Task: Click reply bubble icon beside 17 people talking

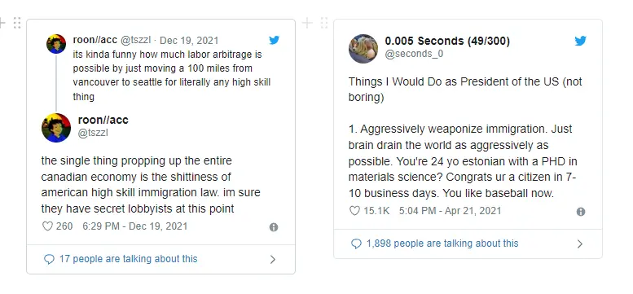Action: (49, 259)
